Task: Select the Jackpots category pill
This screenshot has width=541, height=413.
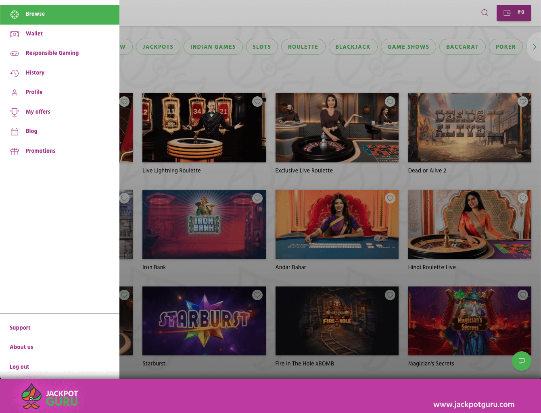Action: (x=158, y=47)
